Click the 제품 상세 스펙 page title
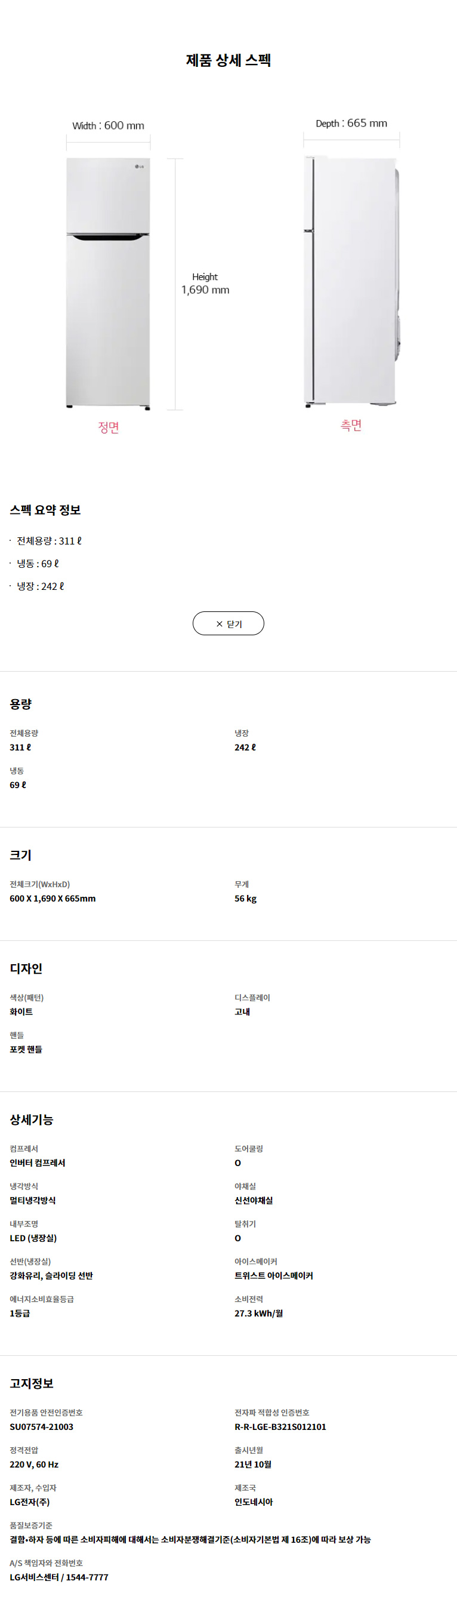This screenshot has width=457, height=1618. coord(229,60)
